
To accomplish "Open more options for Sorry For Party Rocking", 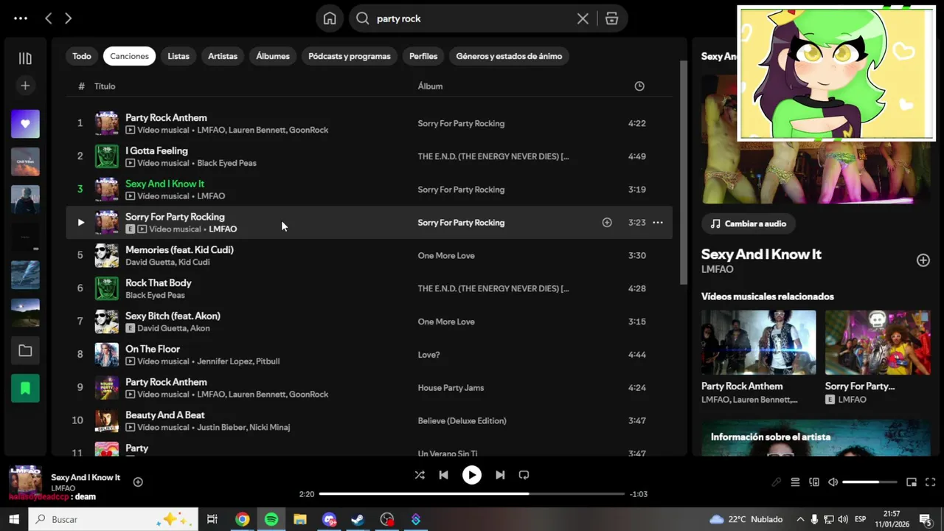I will (x=657, y=223).
